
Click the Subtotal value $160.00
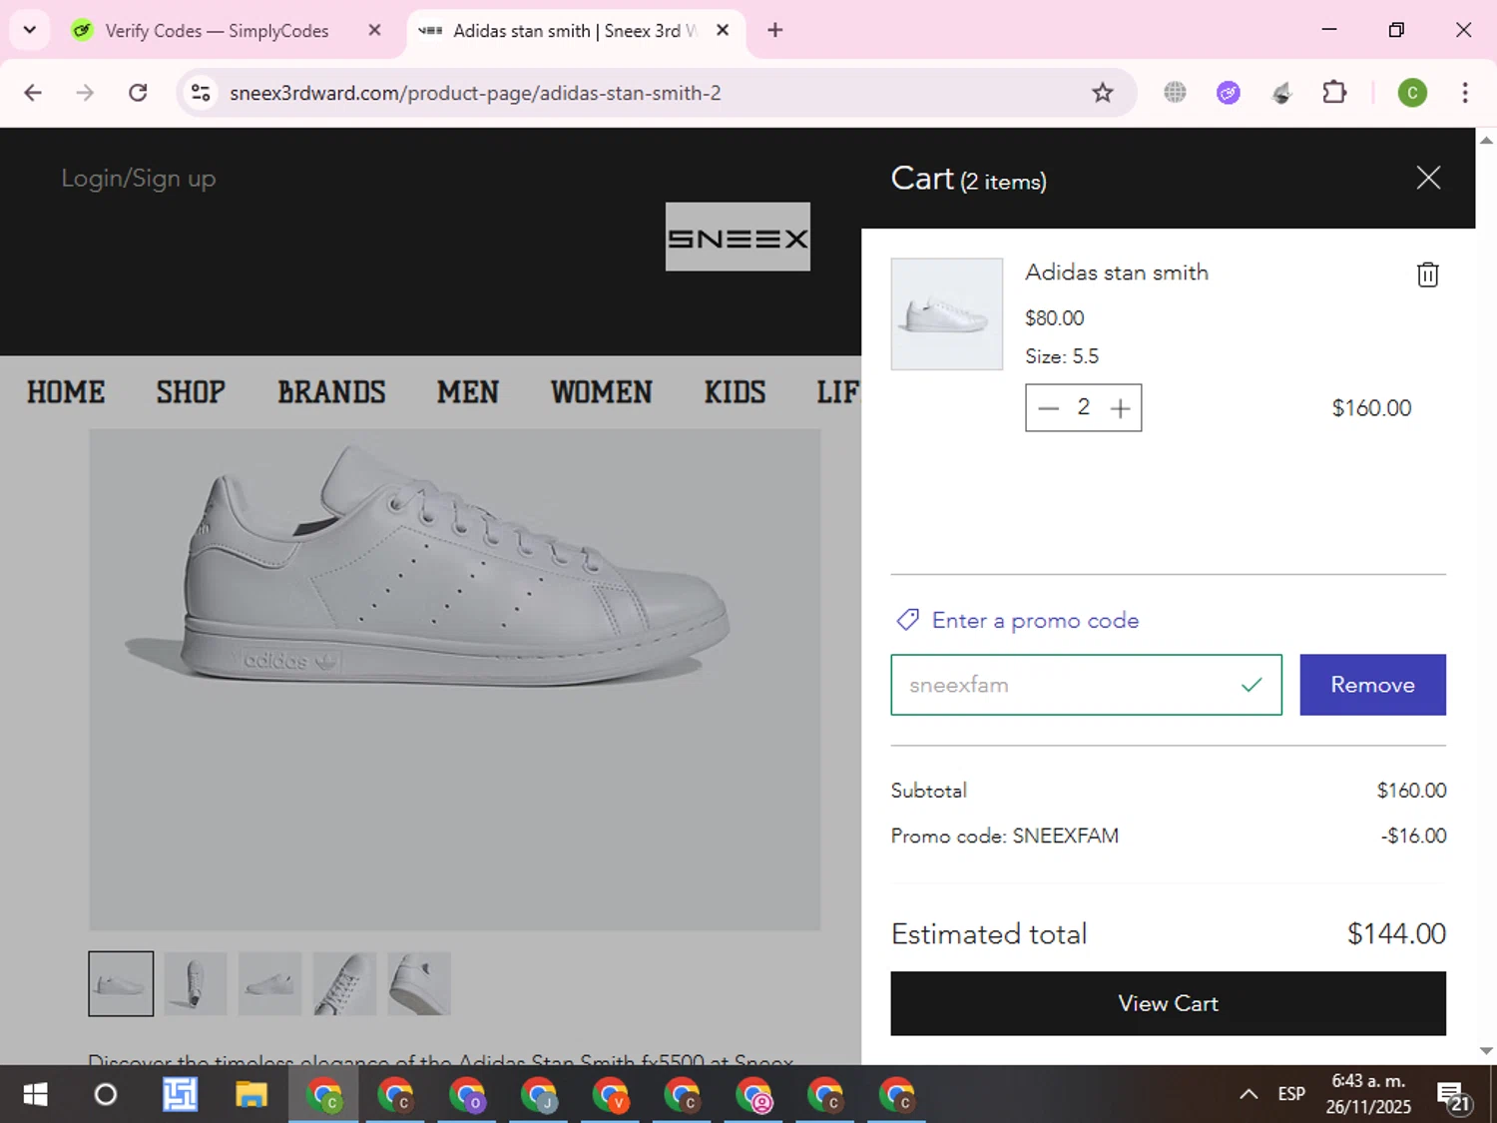pos(1411,791)
